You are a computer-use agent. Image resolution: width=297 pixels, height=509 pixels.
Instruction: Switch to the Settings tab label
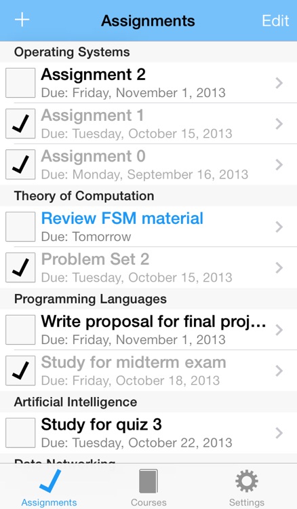click(246, 502)
